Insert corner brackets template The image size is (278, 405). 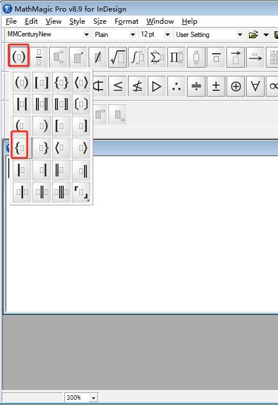81,192
